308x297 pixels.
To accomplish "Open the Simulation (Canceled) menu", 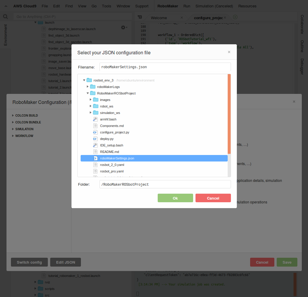I will (x=214, y=6).
